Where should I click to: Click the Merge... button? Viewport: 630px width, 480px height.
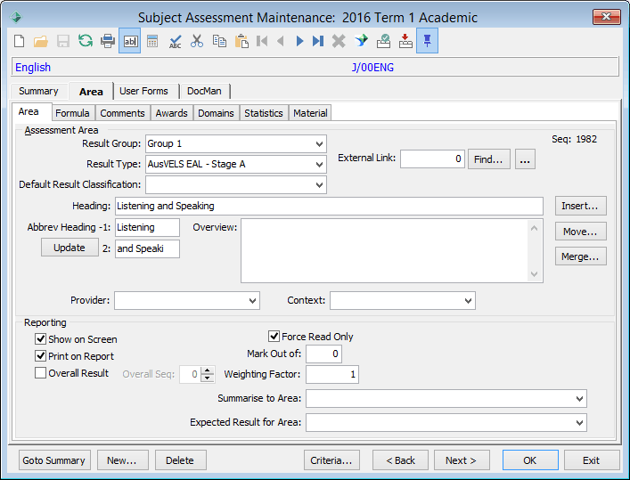tap(580, 256)
